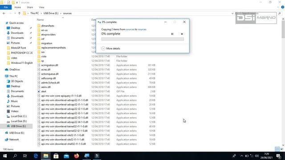Open the Home ribbon tab

click(18, 7)
